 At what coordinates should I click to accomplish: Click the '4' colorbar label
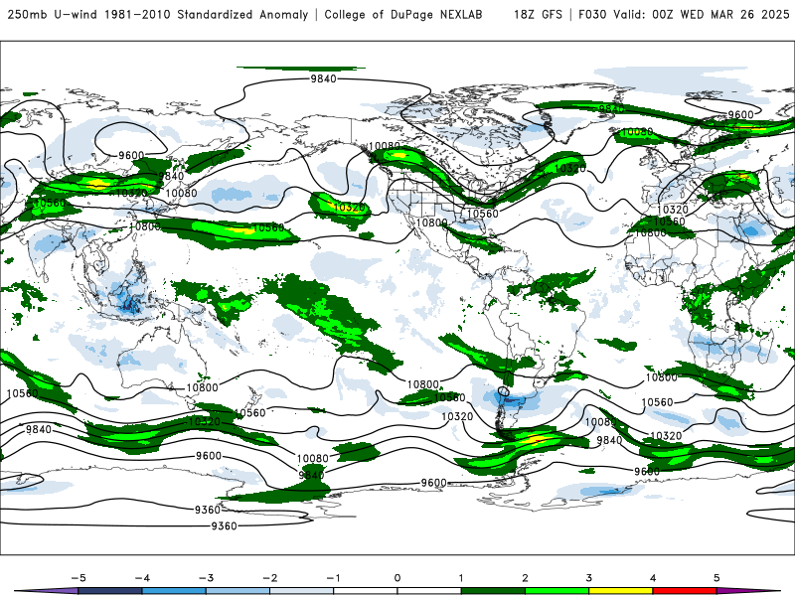pos(653,578)
